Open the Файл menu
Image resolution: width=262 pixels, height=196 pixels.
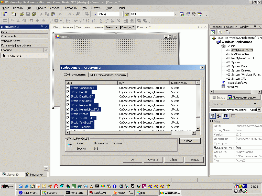[6, 8]
